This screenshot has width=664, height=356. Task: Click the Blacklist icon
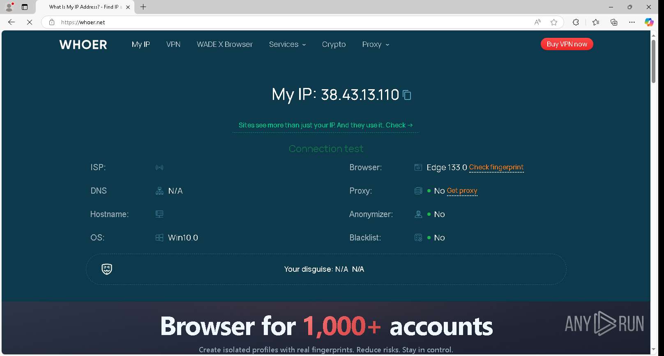[x=418, y=238]
